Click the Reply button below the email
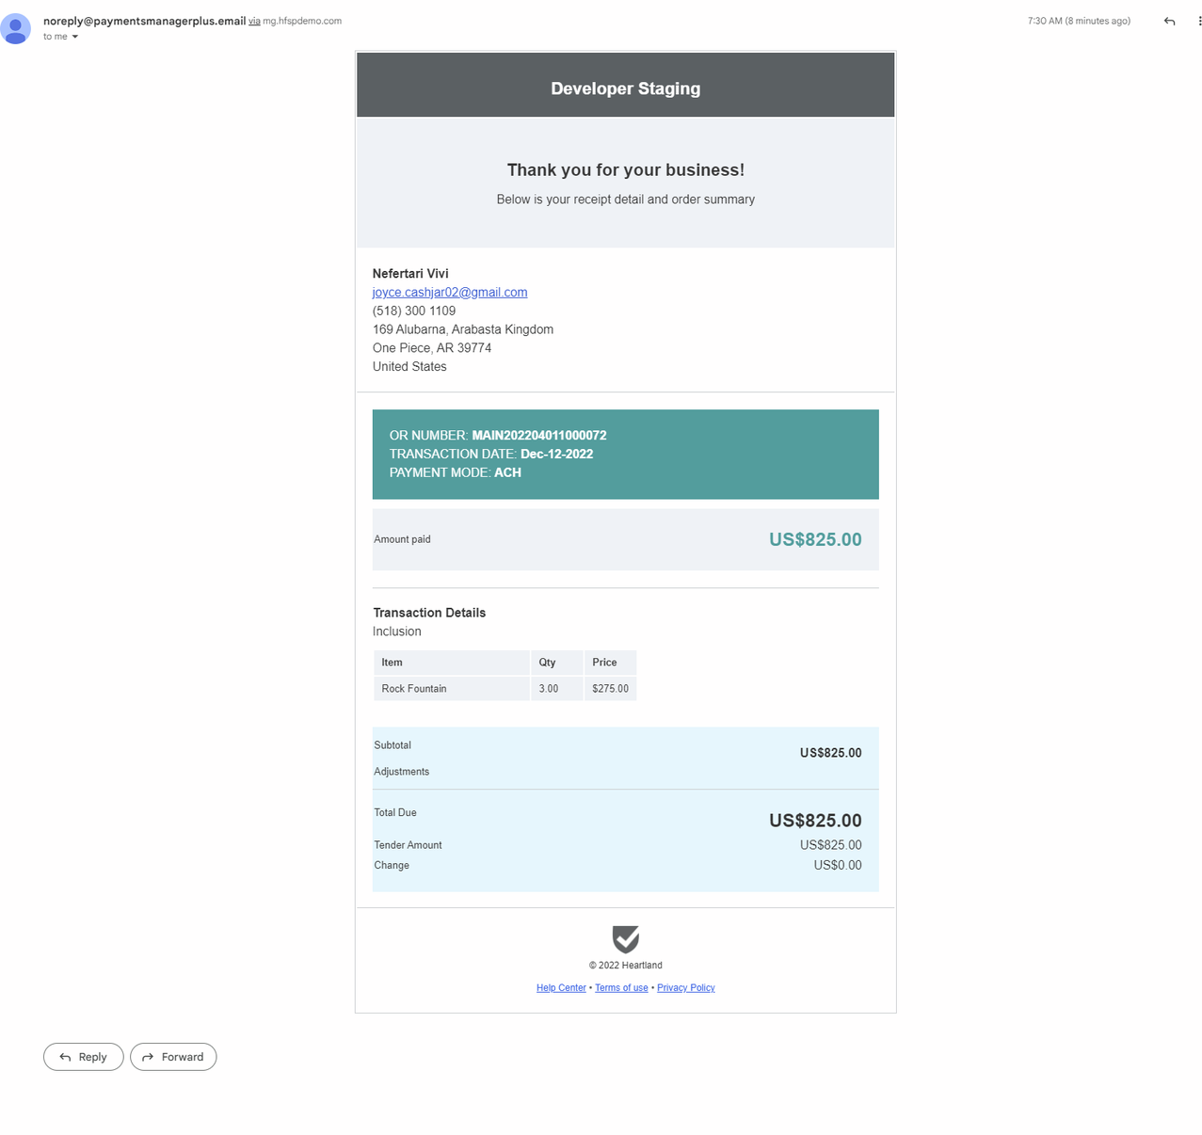This screenshot has width=1202, height=1135. click(83, 1057)
